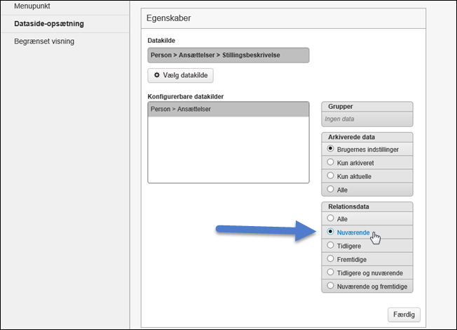Choose the Tidligere radio button
The image size is (457, 330).
click(x=330, y=246)
